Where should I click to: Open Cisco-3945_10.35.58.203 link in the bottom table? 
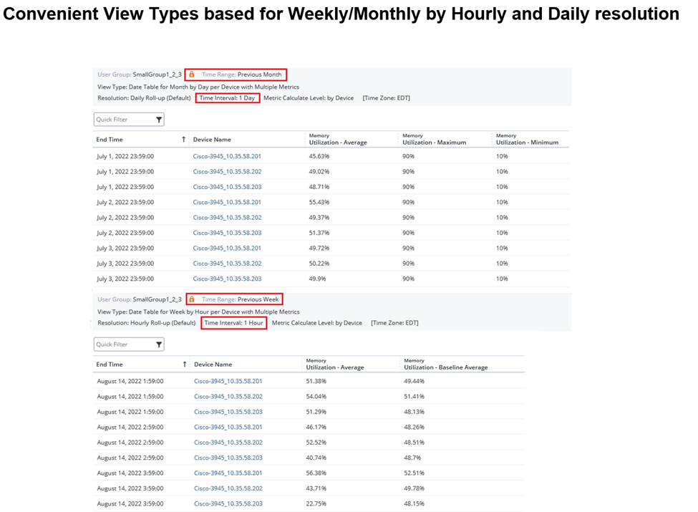[227, 411]
